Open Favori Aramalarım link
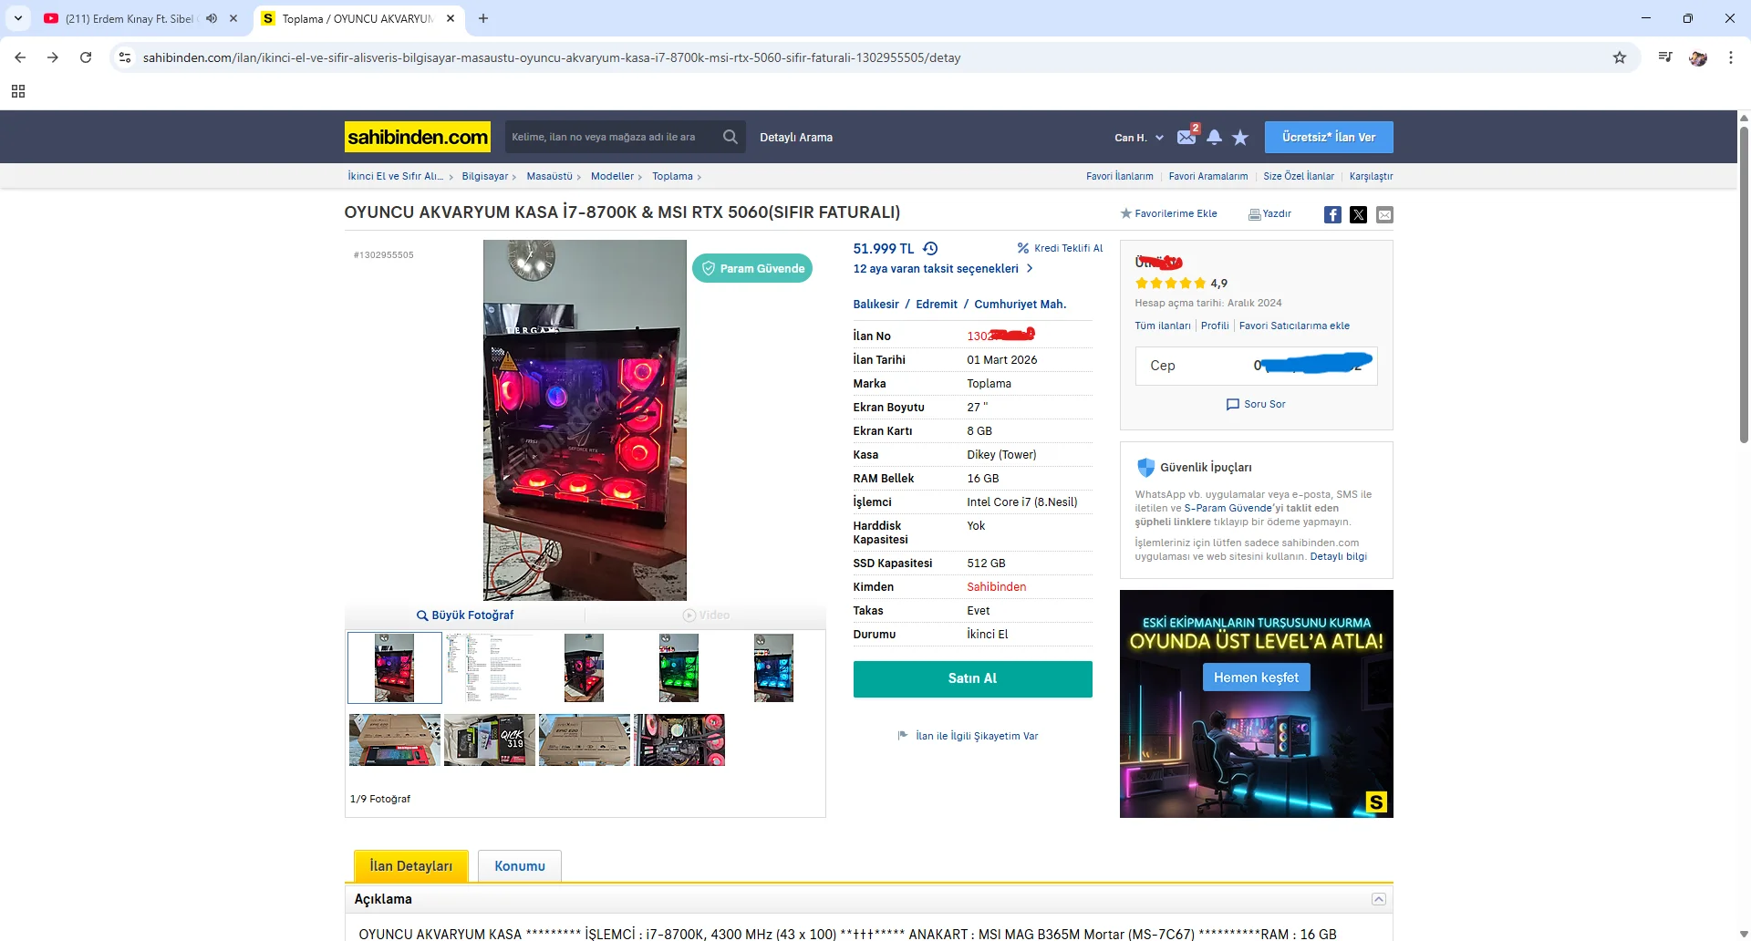The image size is (1751, 941). tap(1208, 176)
